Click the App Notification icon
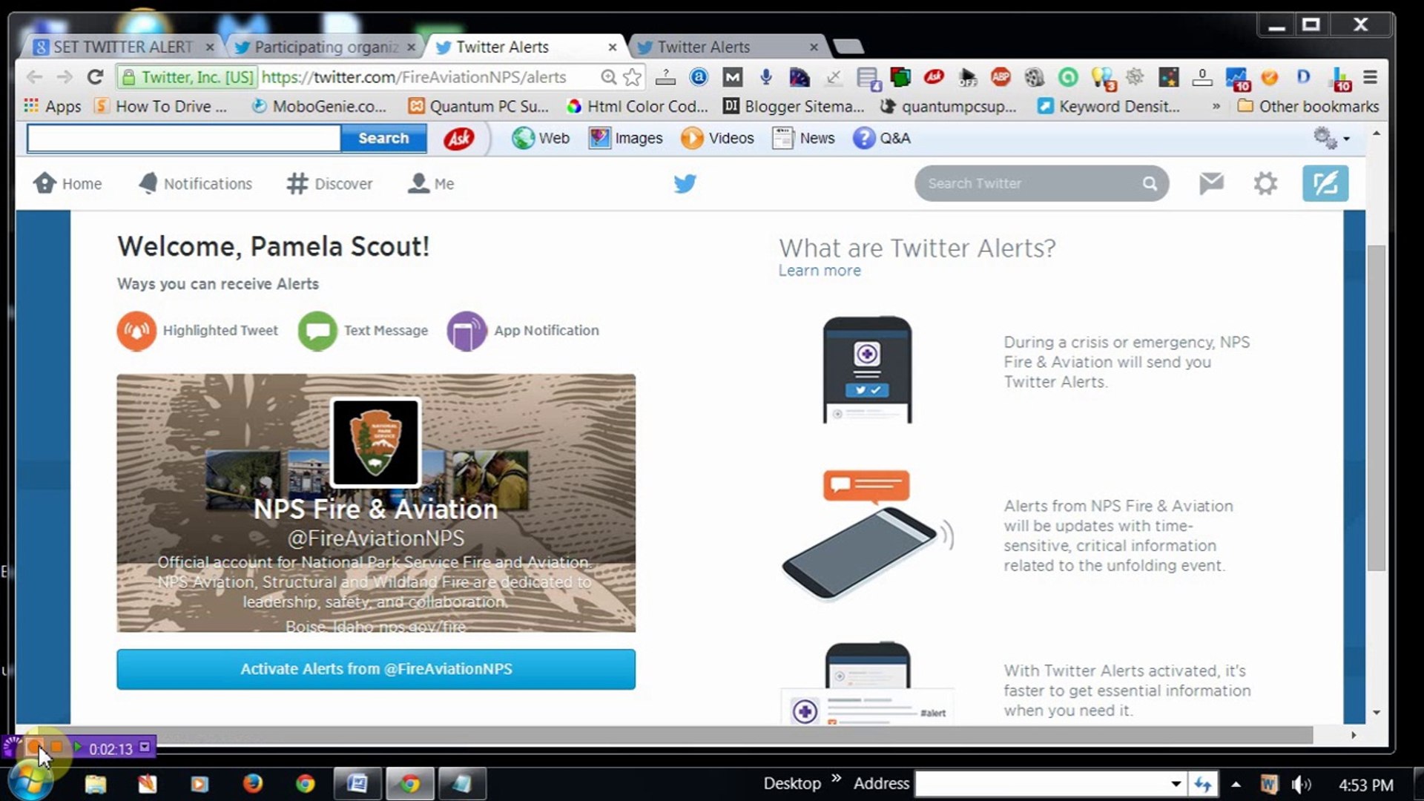 467,331
